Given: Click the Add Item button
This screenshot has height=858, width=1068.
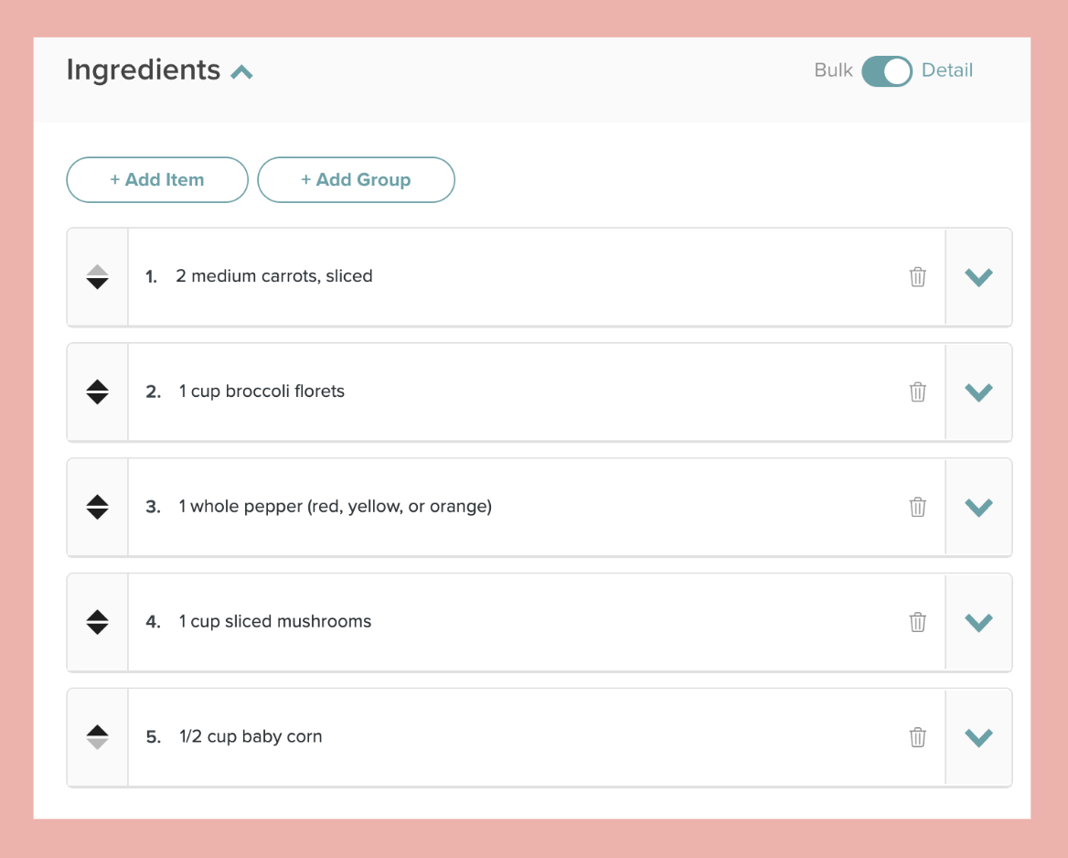Looking at the screenshot, I should tap(156, 179).
